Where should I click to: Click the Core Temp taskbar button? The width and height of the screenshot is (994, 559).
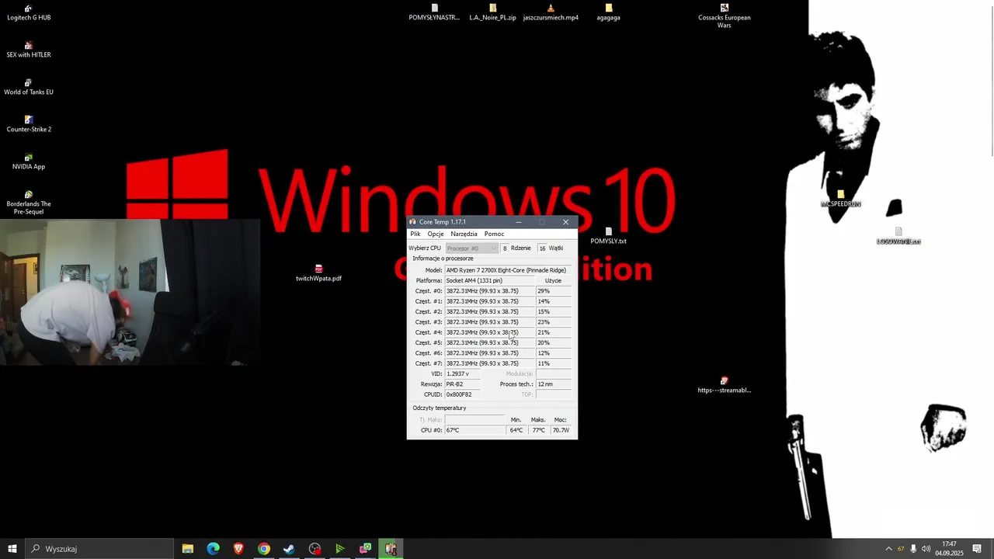391,549
